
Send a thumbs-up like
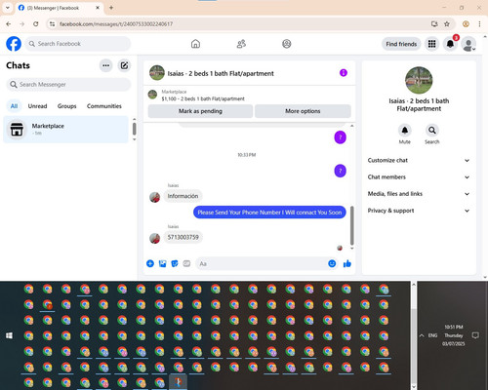click(347, 263)
